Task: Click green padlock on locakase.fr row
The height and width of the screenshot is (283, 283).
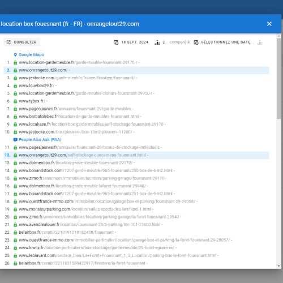Action: tap(15, 125)
